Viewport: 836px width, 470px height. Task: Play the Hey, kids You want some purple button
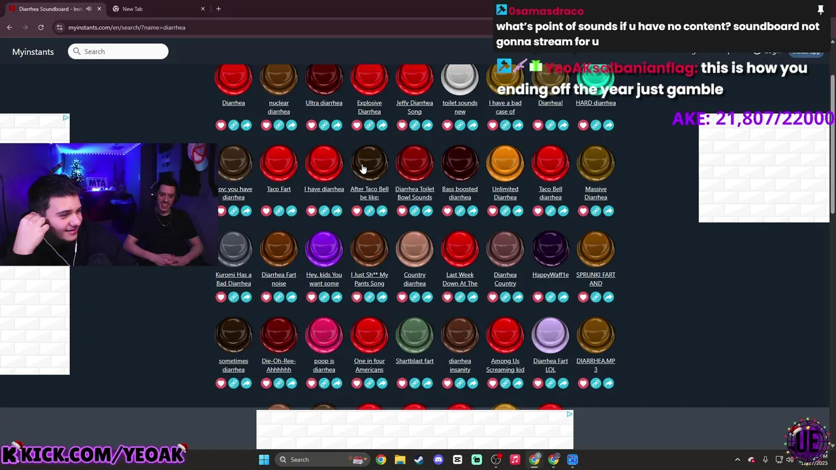pos(324,249)
